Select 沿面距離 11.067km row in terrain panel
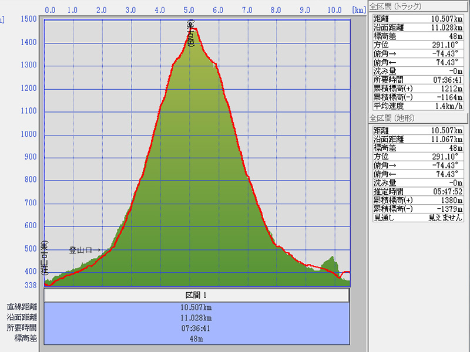The image size is (470, 352). pos(418,139)
